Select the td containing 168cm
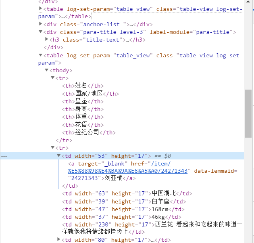Image resolution: width=254 pixels, height=243 pixels. click(x=123, y=209)
